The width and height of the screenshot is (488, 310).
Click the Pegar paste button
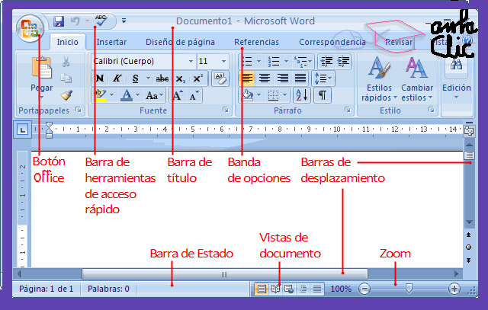[x=42, y=76]
